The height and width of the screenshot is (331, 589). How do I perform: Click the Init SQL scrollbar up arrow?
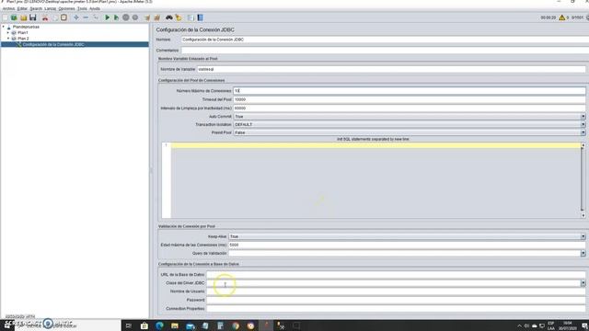click(583, 145)
